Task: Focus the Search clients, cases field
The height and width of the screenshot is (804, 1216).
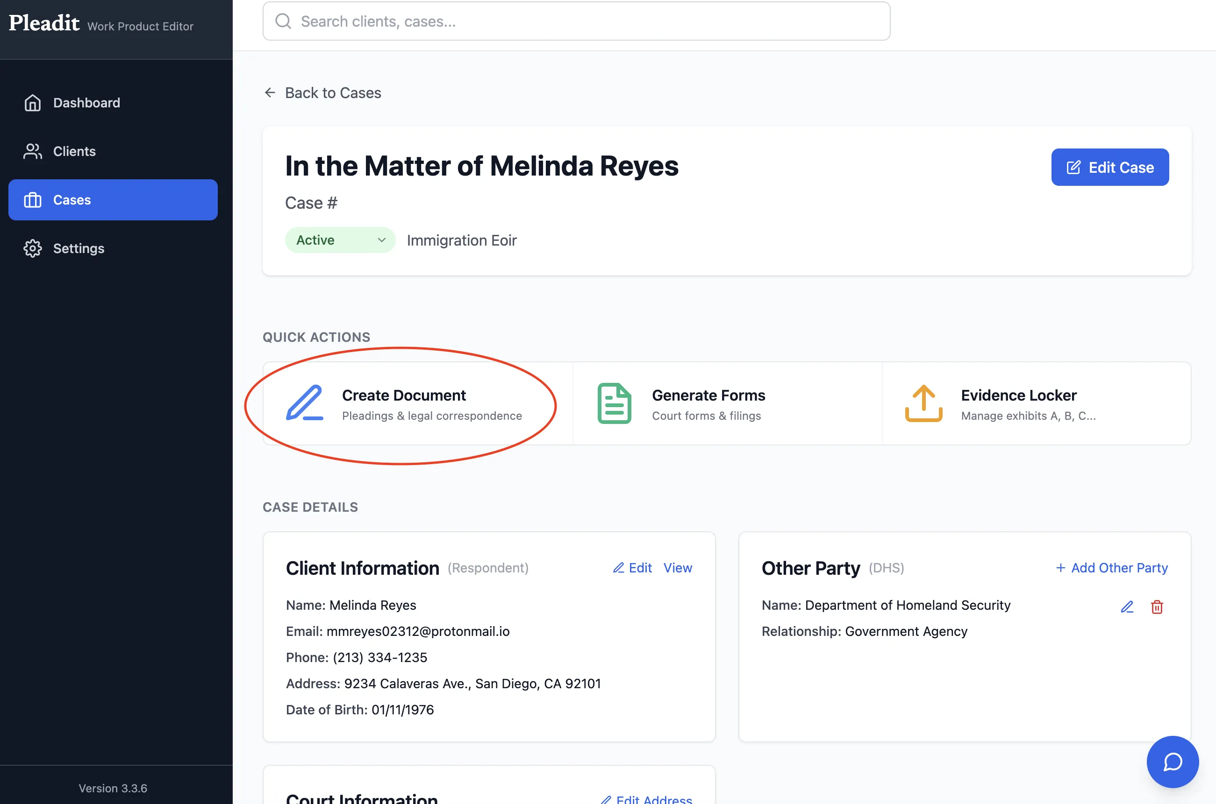Action: 576,21
